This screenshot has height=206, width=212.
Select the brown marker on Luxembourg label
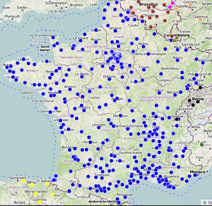(x=172, y=36)
